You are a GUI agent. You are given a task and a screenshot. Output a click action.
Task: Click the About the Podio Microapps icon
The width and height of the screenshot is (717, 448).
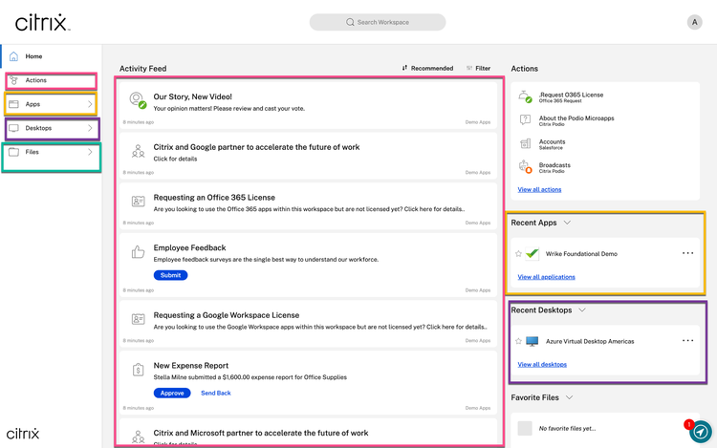[x=525, y=119]
